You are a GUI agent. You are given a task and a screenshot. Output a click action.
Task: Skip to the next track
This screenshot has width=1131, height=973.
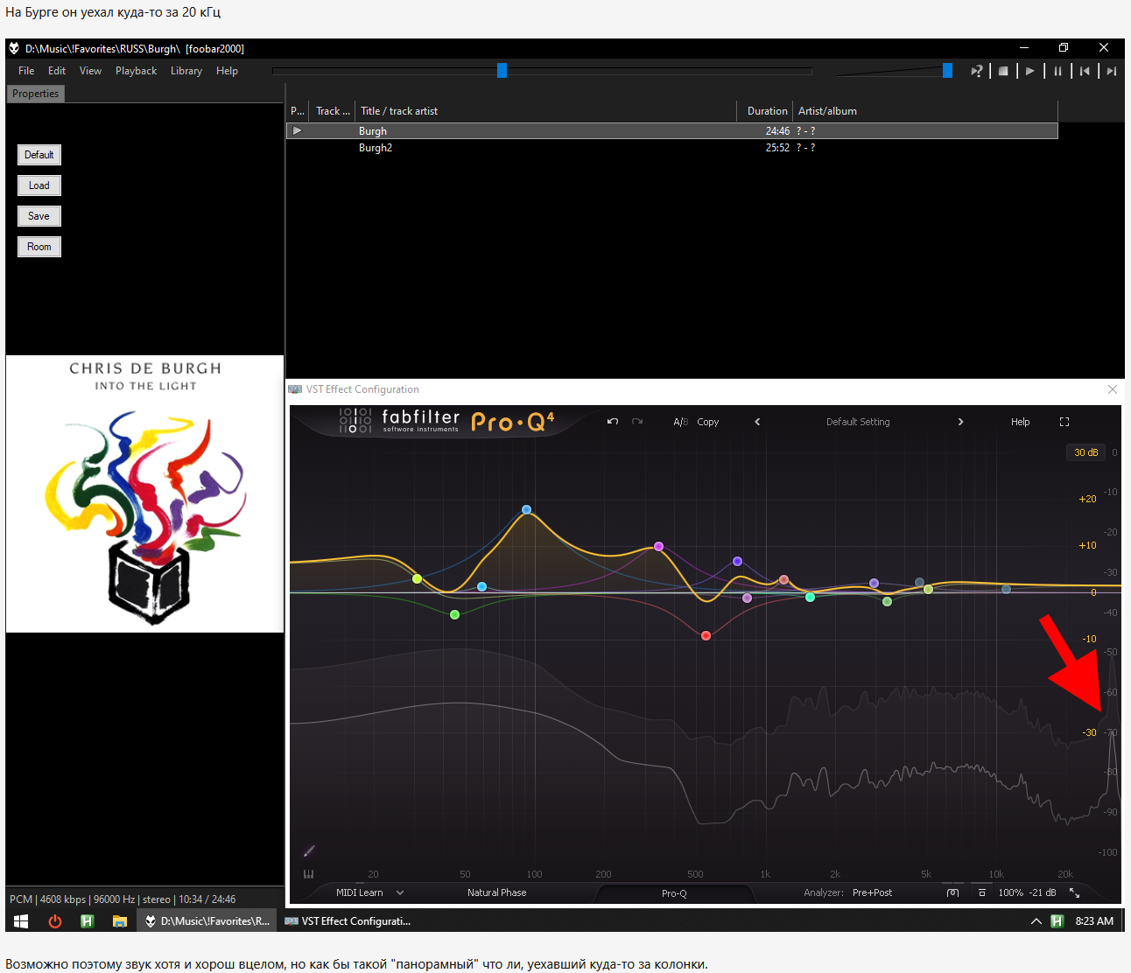pyautogui.click(x=1112, y=71)
